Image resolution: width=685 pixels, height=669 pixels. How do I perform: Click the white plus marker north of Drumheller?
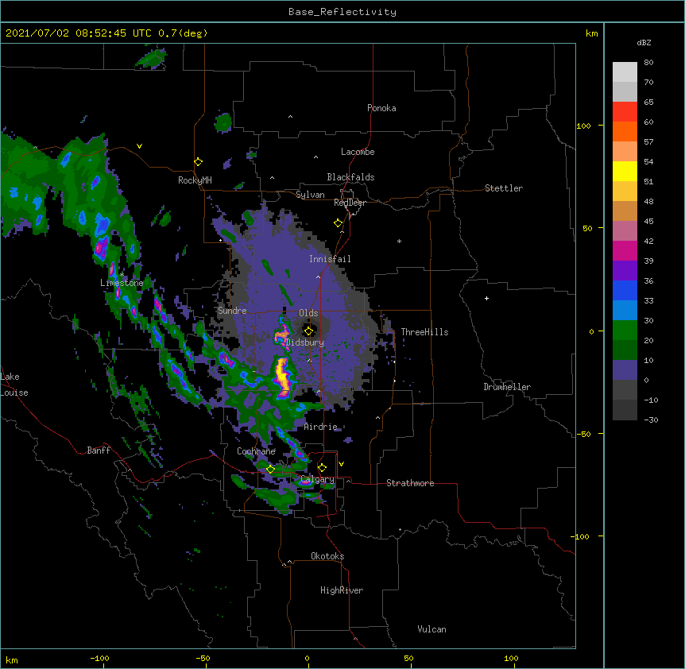(x=486, y=298)
